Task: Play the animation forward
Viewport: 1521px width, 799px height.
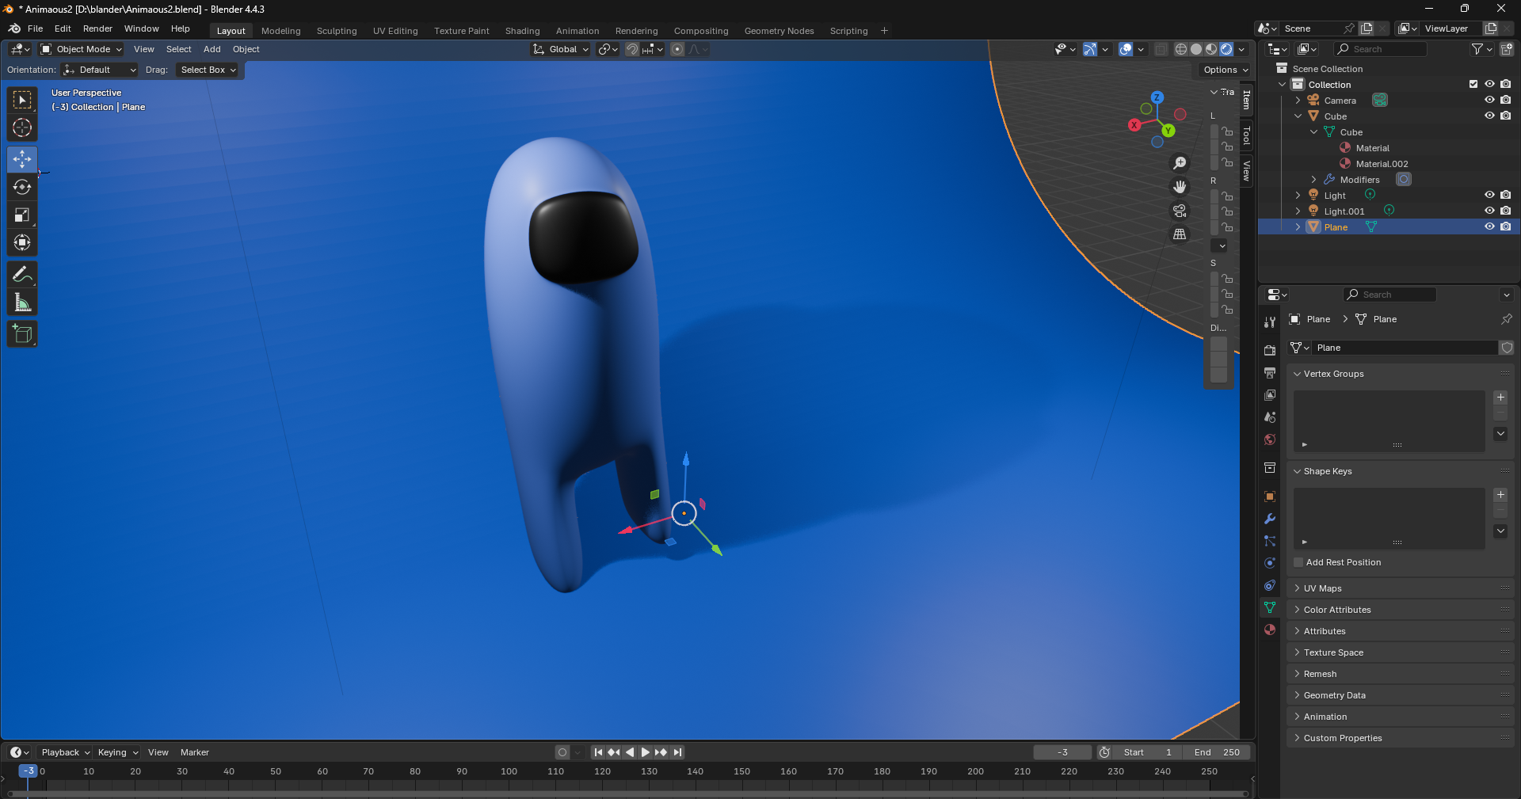Action: [646, 752]
